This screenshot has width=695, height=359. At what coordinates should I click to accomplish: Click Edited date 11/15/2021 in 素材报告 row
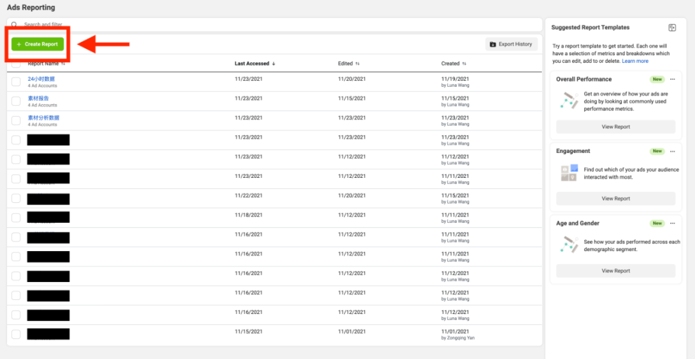tap(352, 98)
